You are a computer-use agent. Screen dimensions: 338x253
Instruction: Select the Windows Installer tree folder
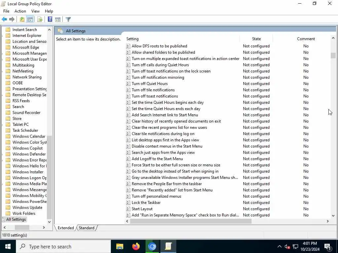28,172
